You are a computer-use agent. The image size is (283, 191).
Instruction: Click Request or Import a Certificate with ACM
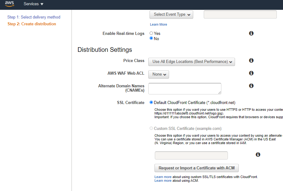(x=197, y=168)
